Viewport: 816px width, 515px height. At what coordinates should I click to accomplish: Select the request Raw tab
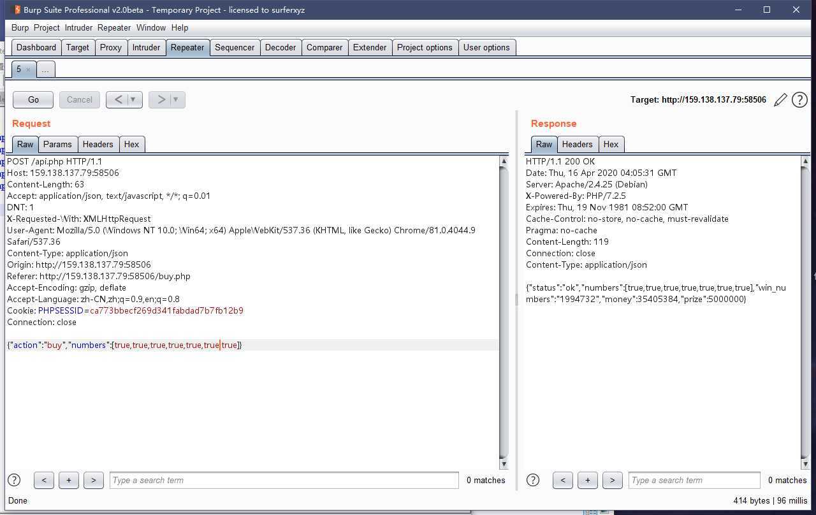pyautogui.click(x=25, y=144)
